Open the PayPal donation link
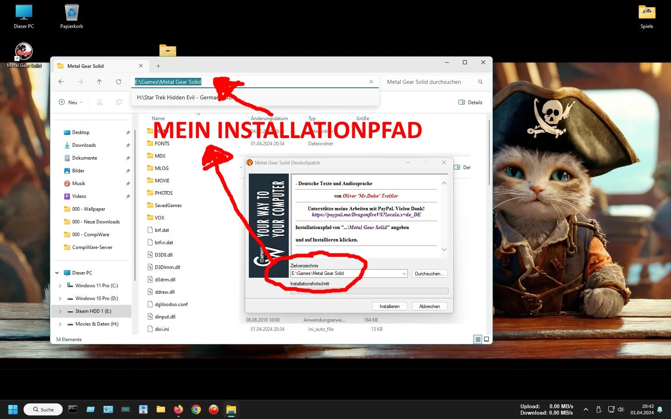This screenshot has width=671, height=419. coord(366,215)
